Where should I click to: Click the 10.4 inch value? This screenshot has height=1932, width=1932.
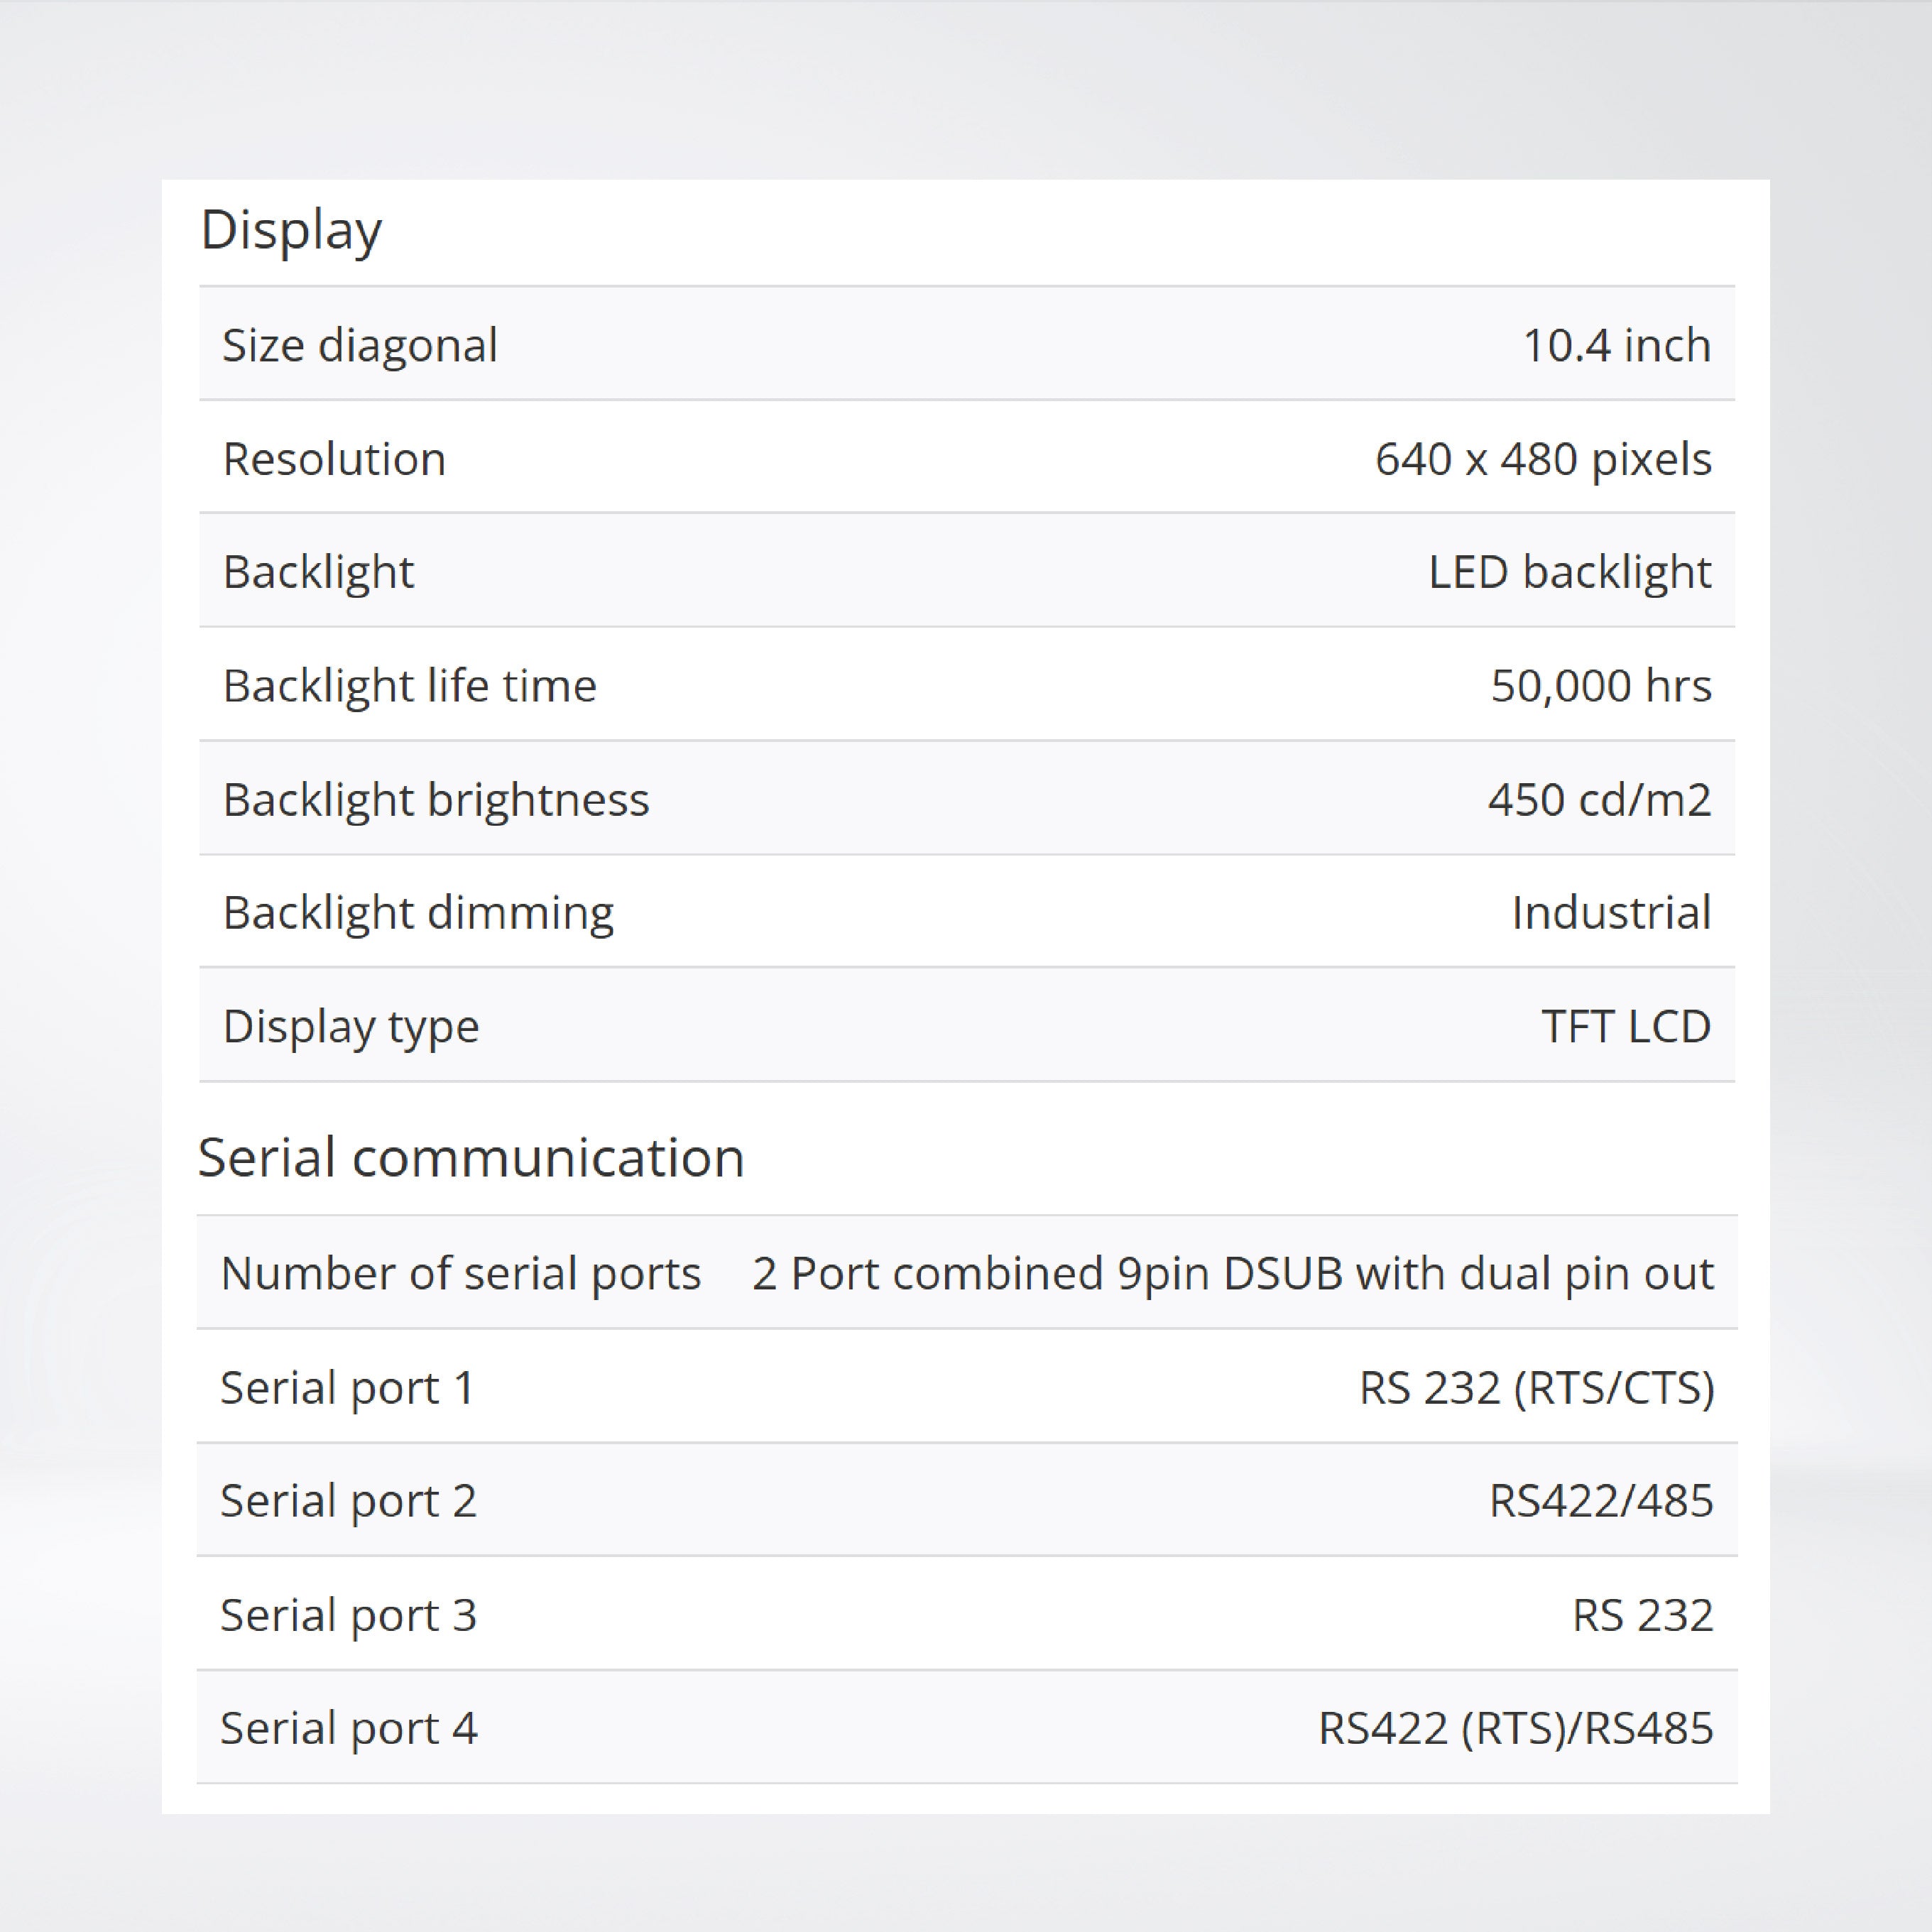pyautogui.click(x=1616, y=346)
